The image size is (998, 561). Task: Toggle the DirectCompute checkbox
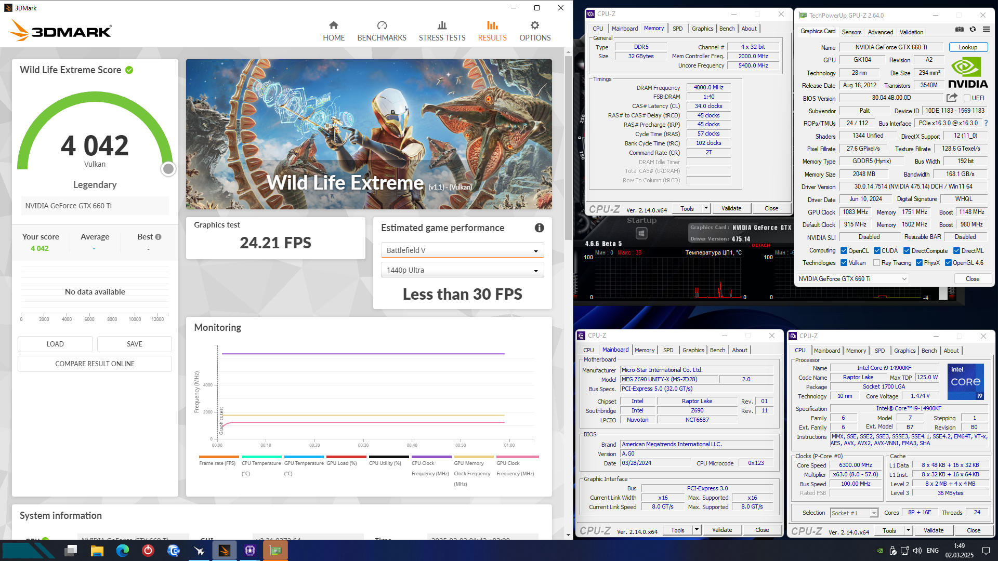907,251
